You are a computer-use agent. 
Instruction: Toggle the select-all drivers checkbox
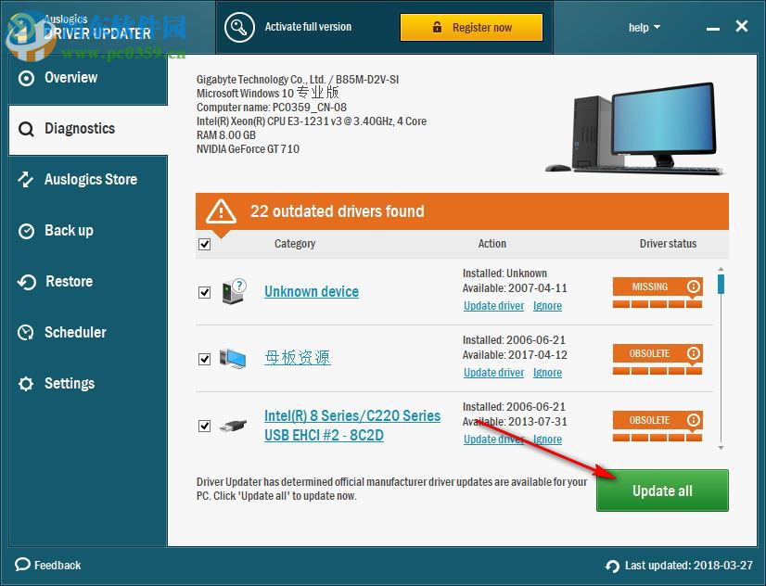(205, 244)
